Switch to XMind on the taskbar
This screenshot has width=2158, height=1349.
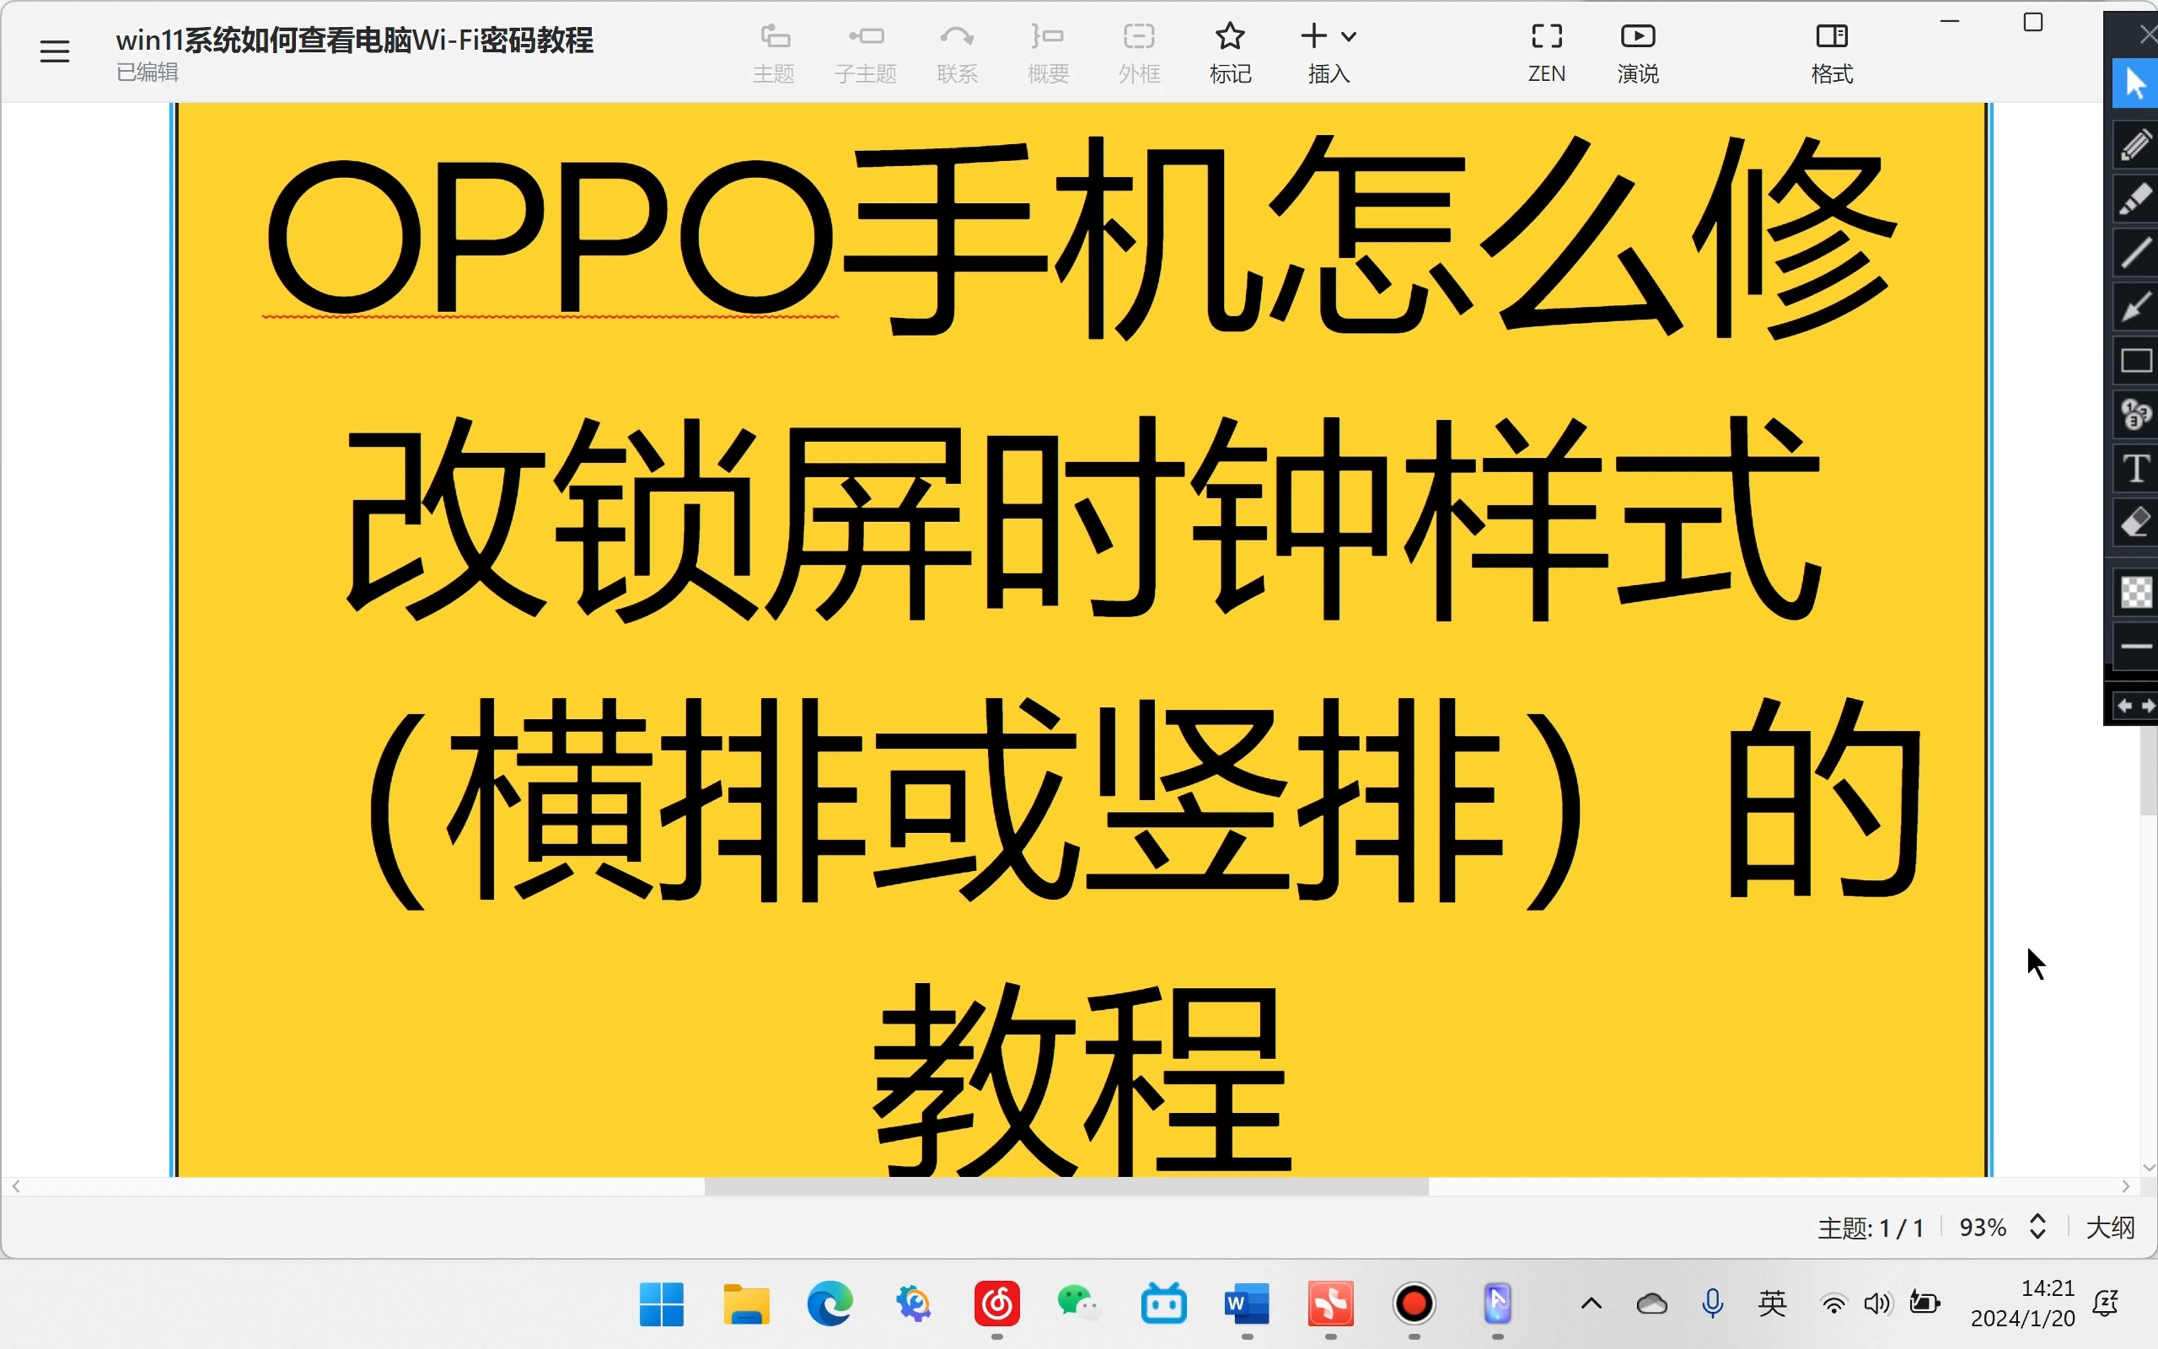tap(1331, 1305)
